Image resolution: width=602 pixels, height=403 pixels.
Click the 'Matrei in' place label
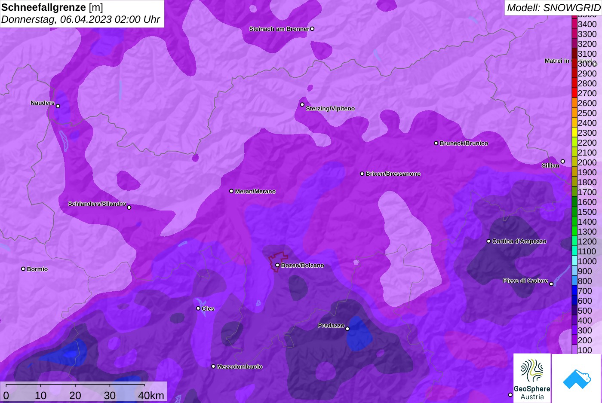[557, 61]
